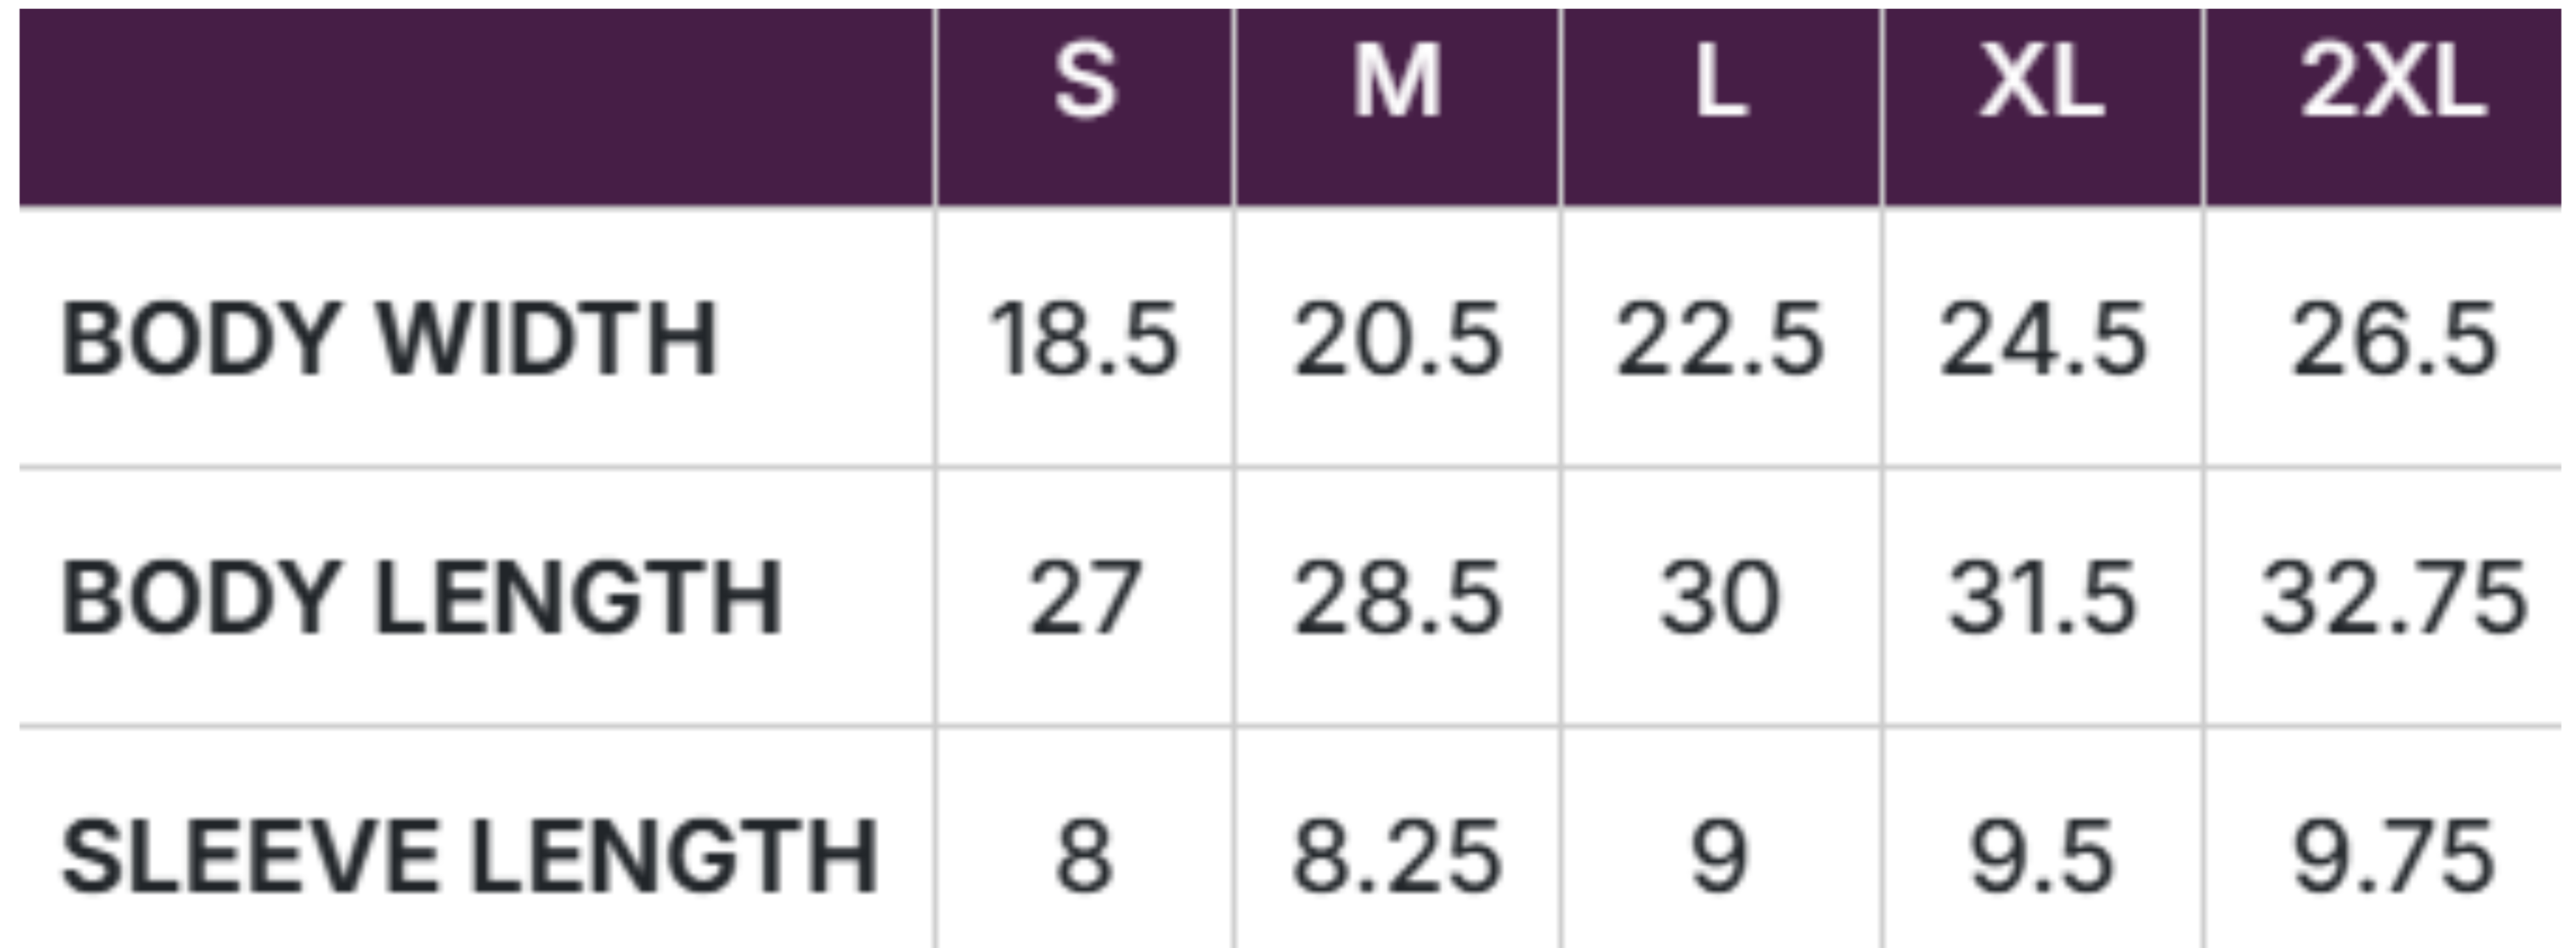The image size is (2576, 948).
Task: Click the 18.5 body width cell
Action: click(x=1084, y=341)
